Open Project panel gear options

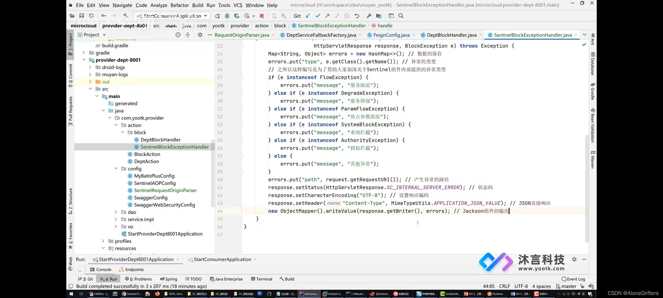200,35
